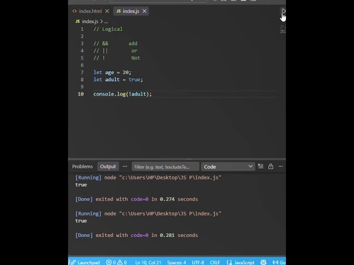Focus the output Filter text field
The height and width of the screenshot is (265, 354).
click(x=165, y=167)
